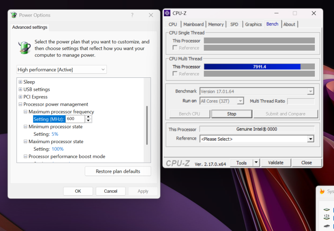The height and width of the screenshot is (231, 334).
Task: Click the Power Options battery title icon
Action: pos(14,15)
